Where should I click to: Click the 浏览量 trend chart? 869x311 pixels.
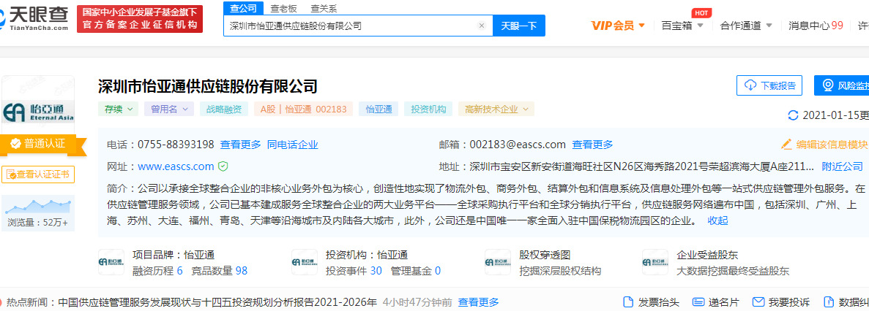pos(37,207)
